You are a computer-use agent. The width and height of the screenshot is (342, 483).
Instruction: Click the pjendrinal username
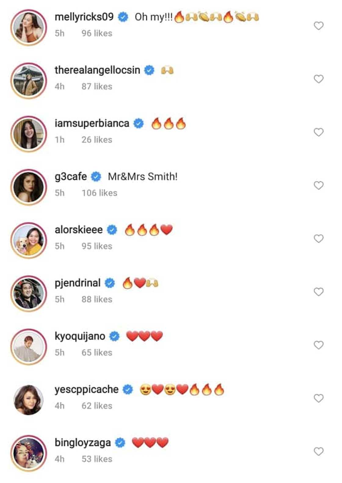(78, 283)
